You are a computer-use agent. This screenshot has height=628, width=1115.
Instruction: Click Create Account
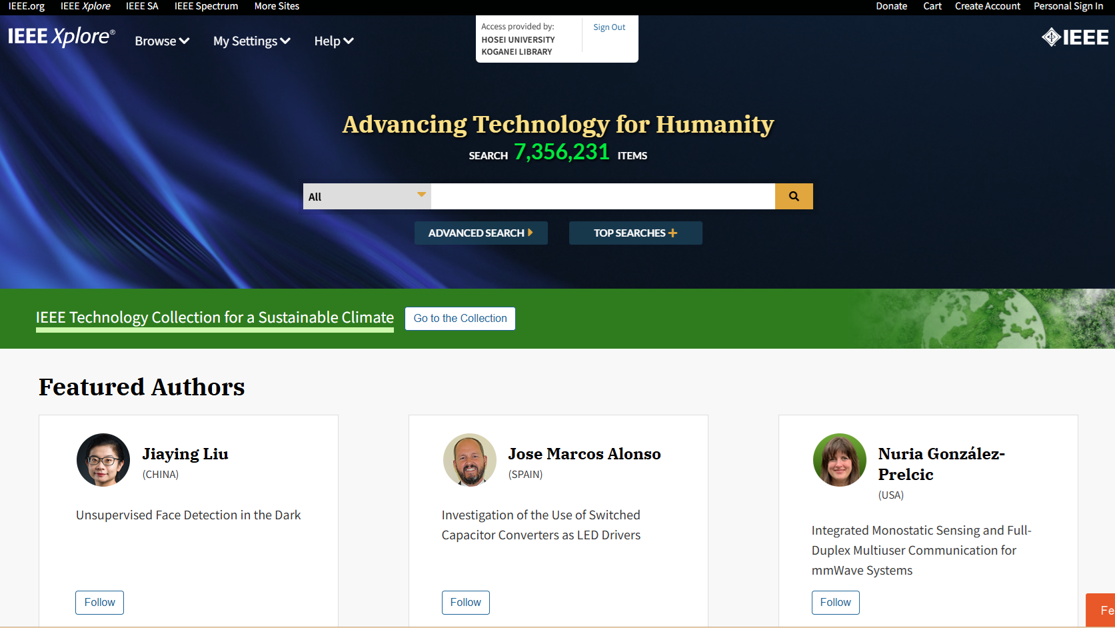tap(988, 6)
